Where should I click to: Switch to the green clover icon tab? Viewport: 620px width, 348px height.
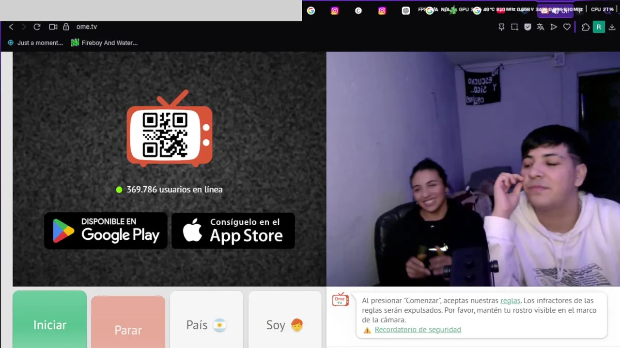coord(453,11)
